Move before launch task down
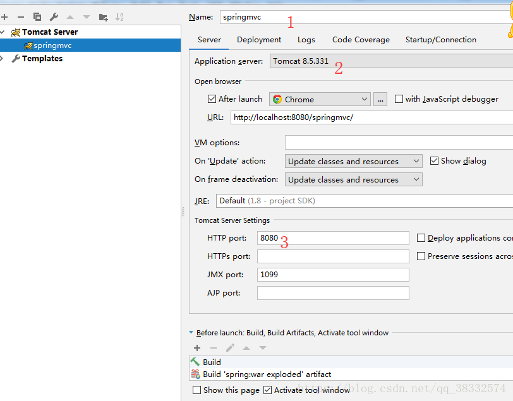The height and width of the screenshot is (401, 513). pyautogui.click(x=263, y=348)
